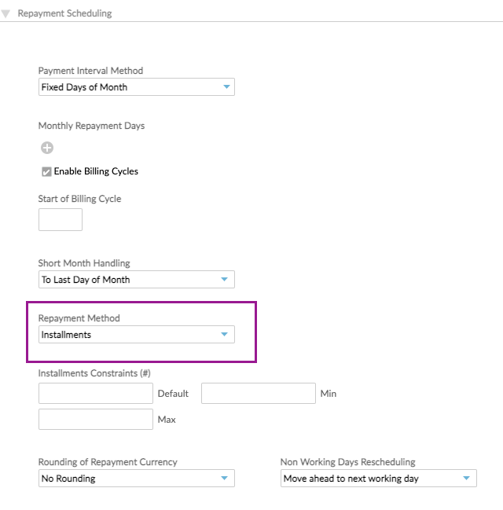Screen dimensions: 503x510
Task: Select the Min installments input field
Action: click(258, 393)
